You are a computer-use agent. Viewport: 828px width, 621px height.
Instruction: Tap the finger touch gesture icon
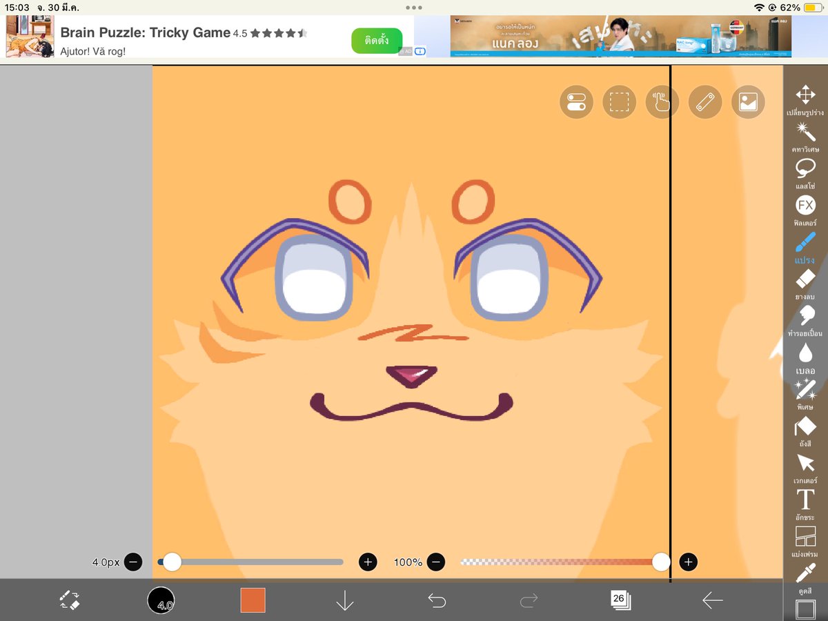point(662,103)
